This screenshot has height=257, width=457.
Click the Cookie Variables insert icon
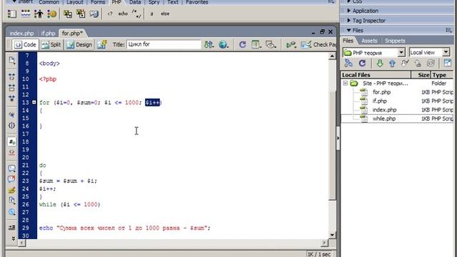pos(52,14)
